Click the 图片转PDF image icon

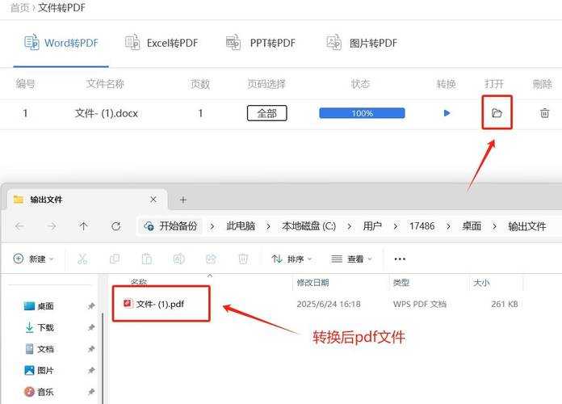coord(334,42)
